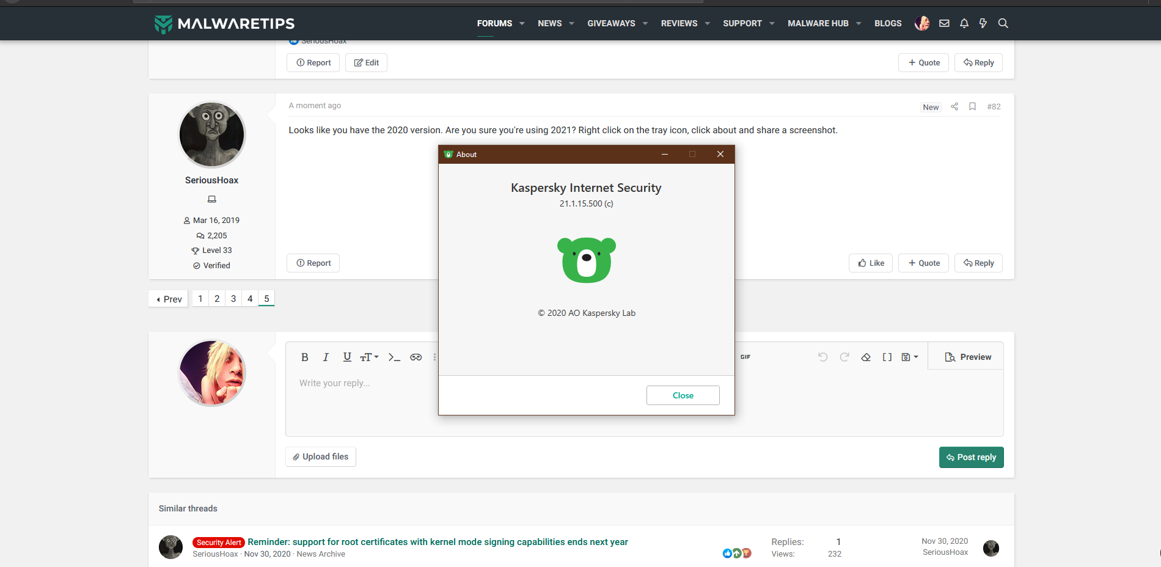Click the remove formatting eraser icon

[x=866, y=357]
